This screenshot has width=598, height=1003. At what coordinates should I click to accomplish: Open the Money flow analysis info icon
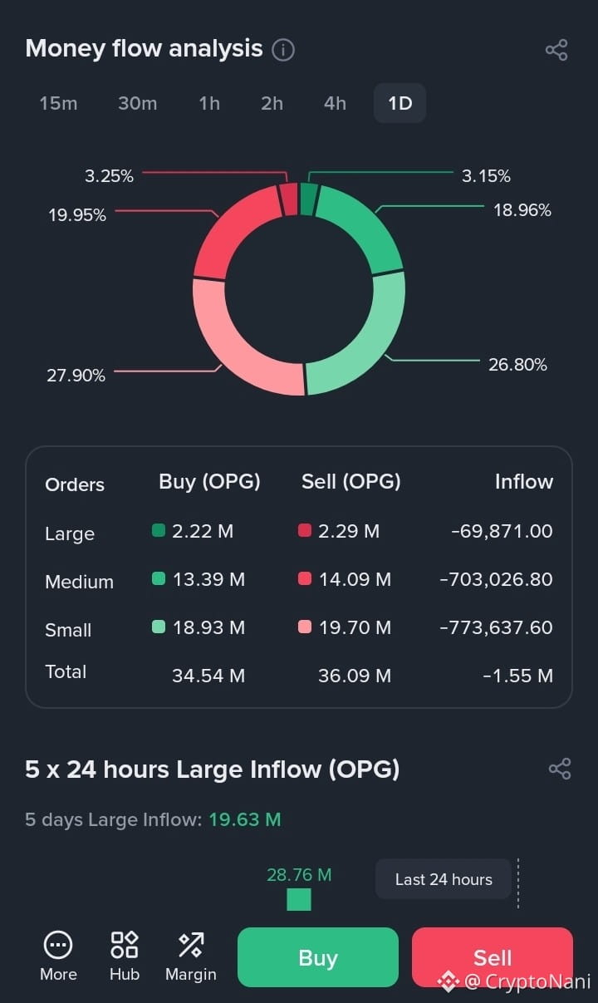[283, 50]
